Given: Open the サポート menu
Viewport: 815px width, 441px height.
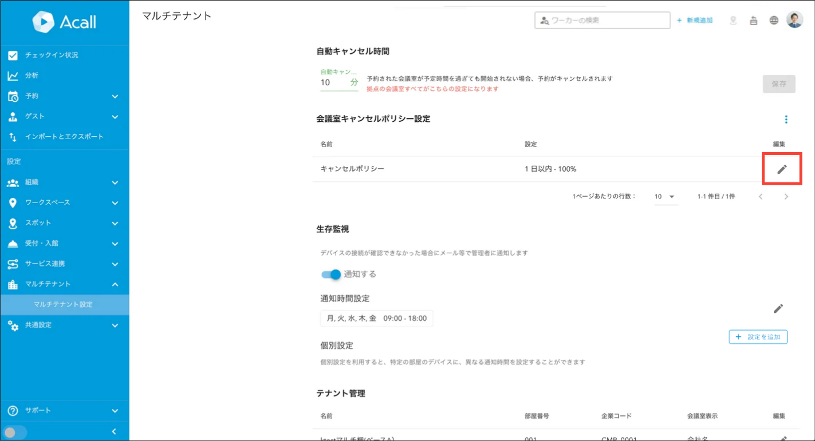Looking at the screenshot, I should (x=40, y=411).
